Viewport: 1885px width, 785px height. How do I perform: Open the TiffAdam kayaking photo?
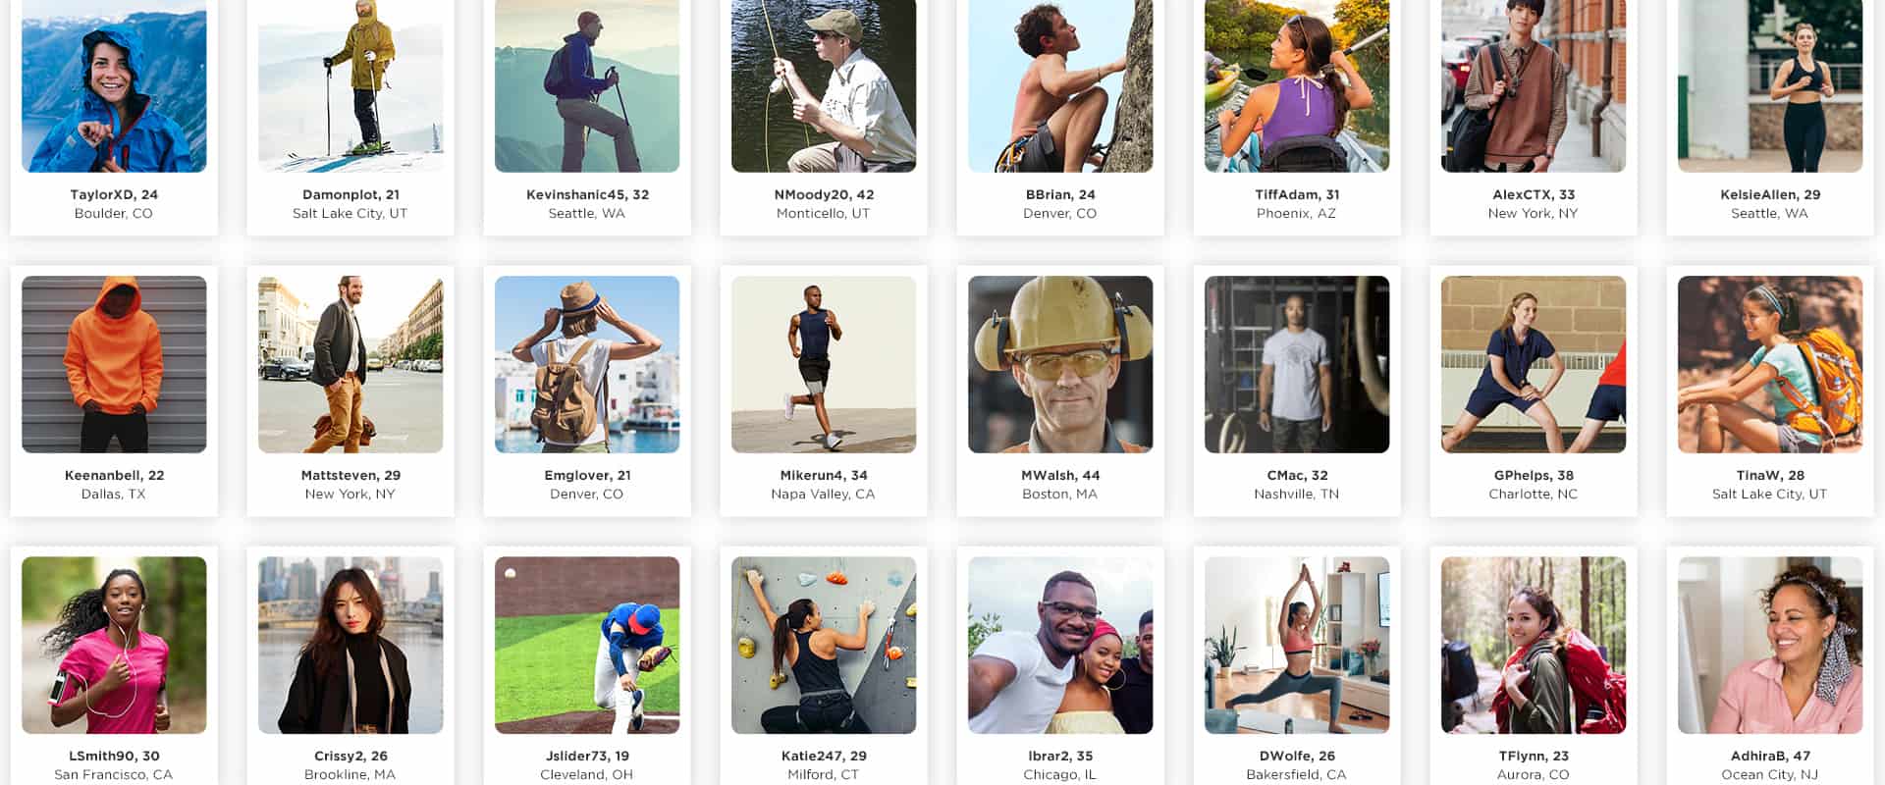pyautogui.click(x=1297, y=85)
